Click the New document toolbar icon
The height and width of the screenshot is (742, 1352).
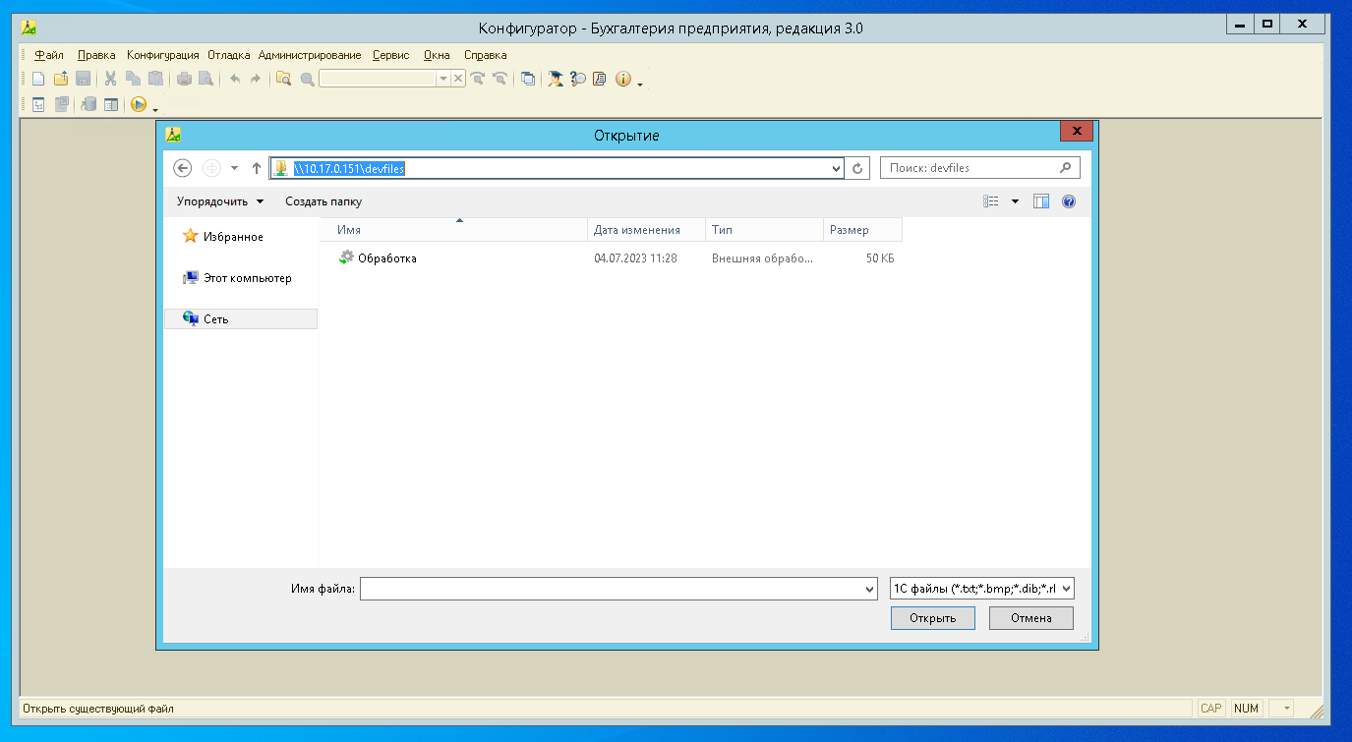[38, 80]
